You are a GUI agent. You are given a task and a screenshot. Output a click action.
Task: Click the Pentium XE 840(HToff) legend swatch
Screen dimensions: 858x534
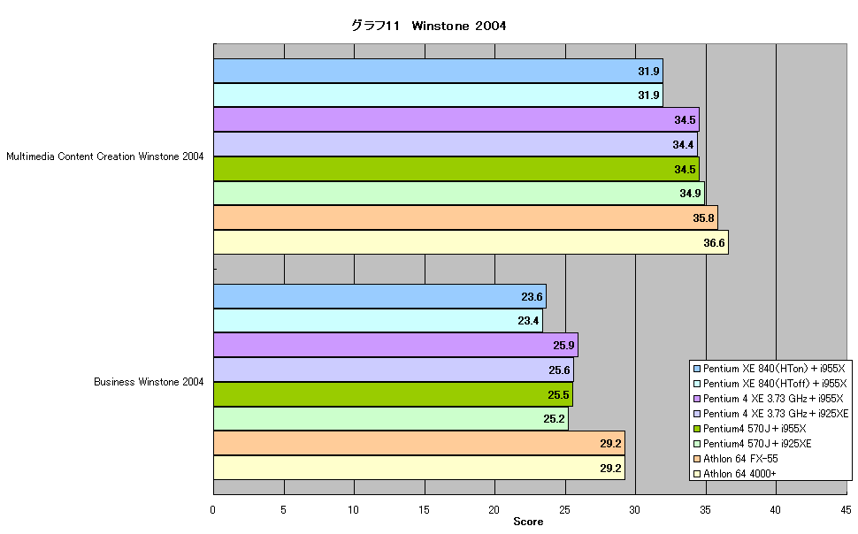697,384
